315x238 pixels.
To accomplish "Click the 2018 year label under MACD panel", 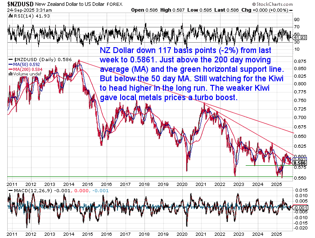I will point(144,234).
